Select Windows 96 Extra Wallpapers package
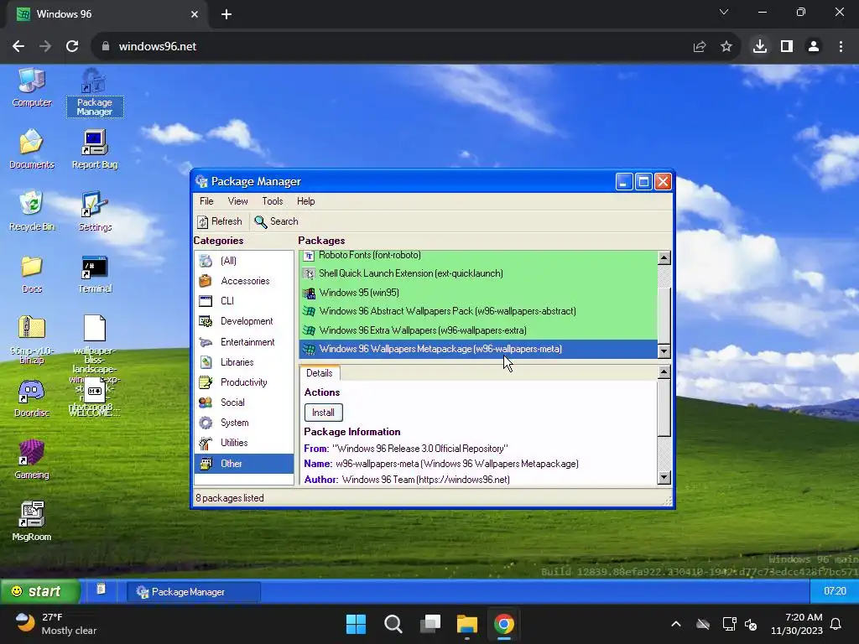Viewport: 859px width, 644px height. point(478,330)
